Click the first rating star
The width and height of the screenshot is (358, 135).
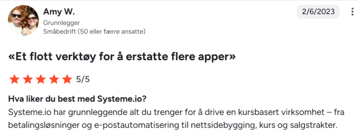pos(14,79)
